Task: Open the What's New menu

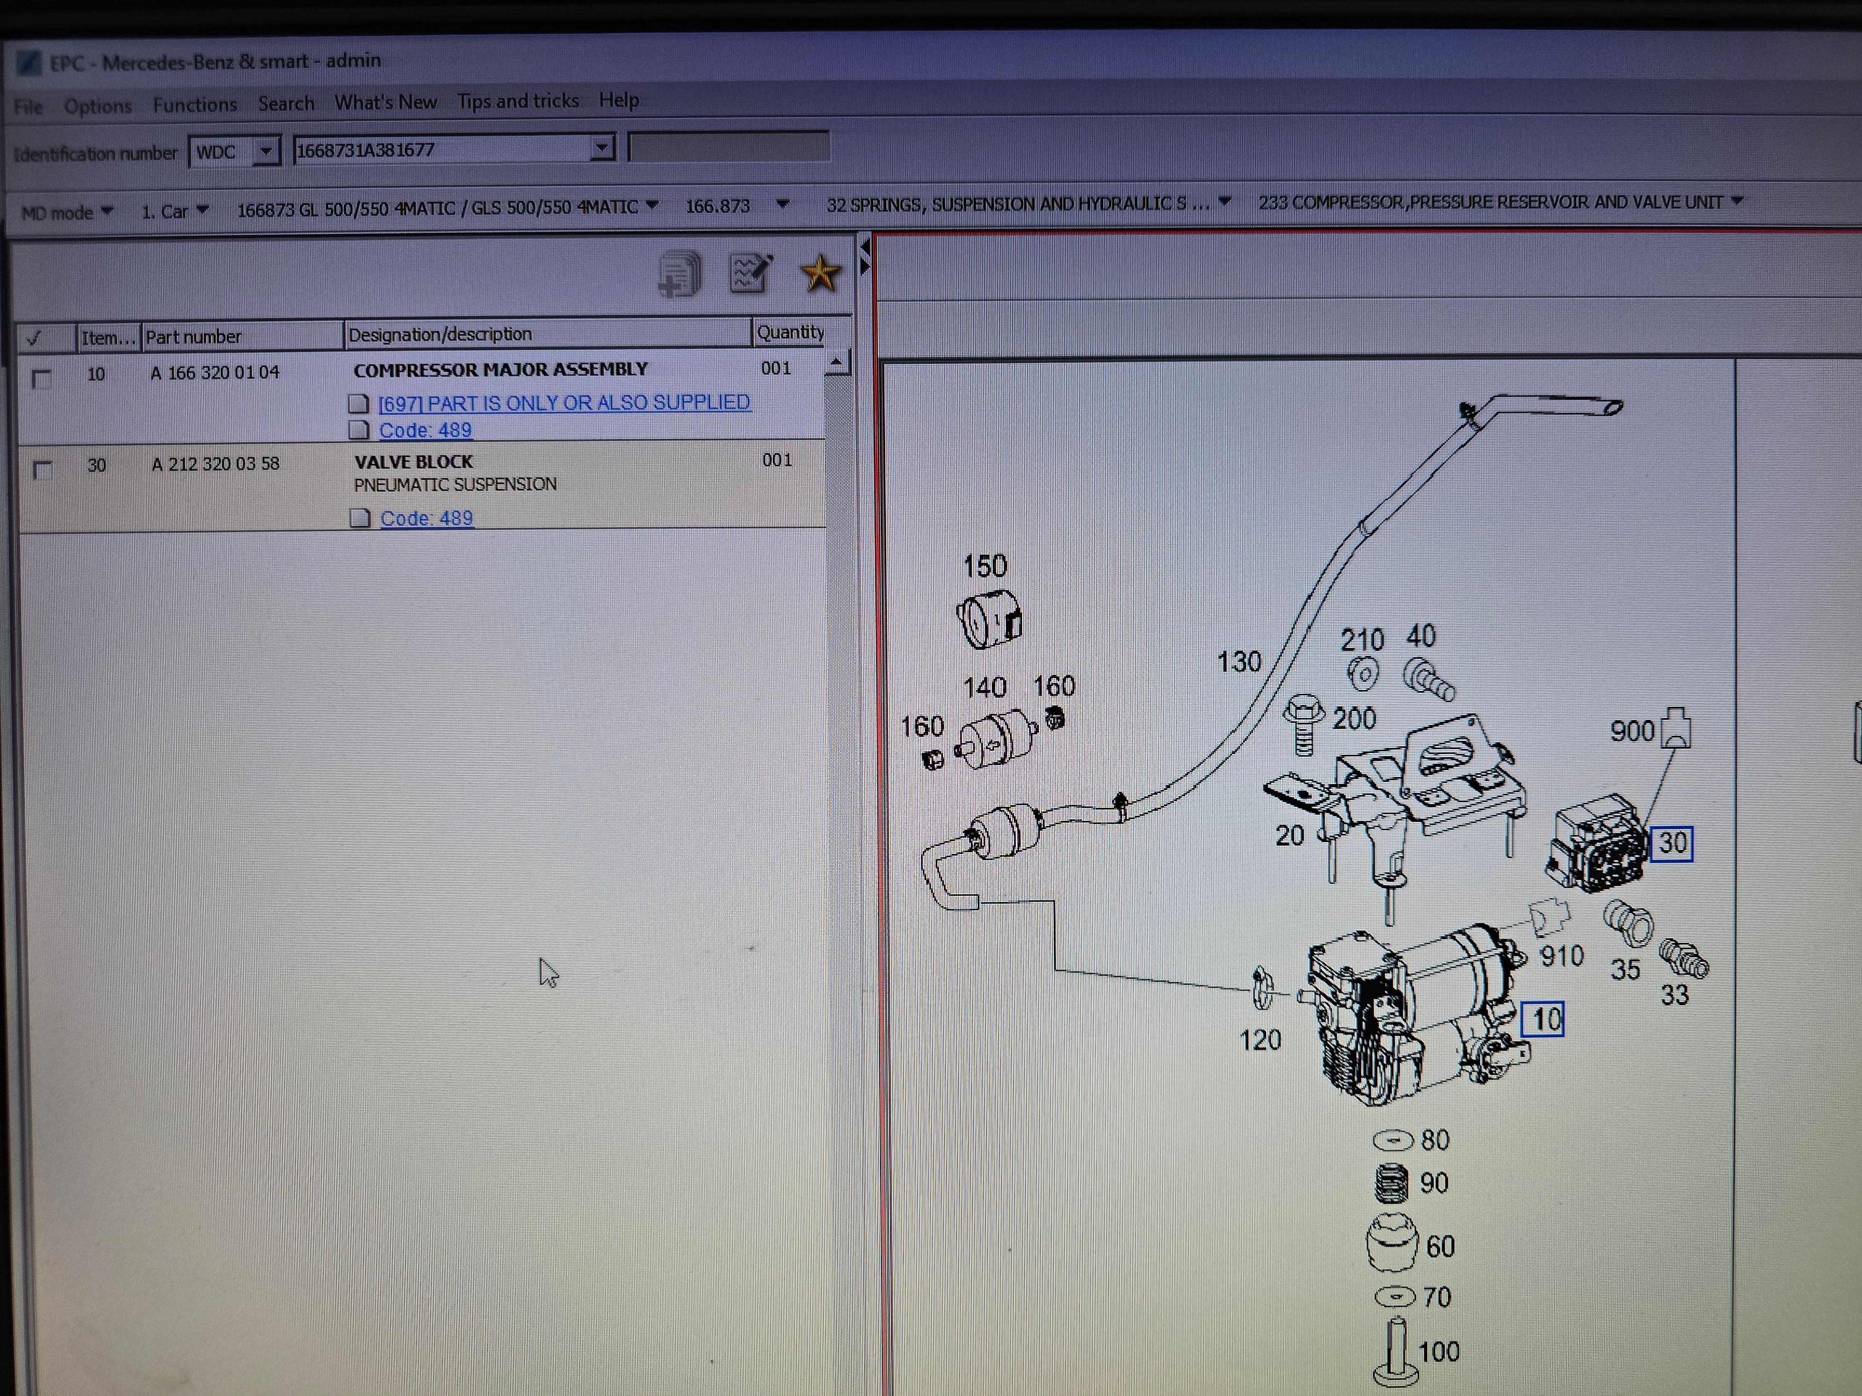Action: point(385,102)
